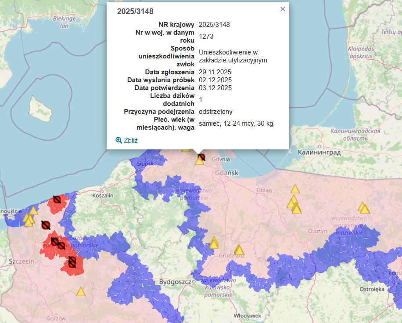Image resolution: width=402 pixels, height=323 pixels.
Task: Click the Koszalin city label
Action: 103,195
